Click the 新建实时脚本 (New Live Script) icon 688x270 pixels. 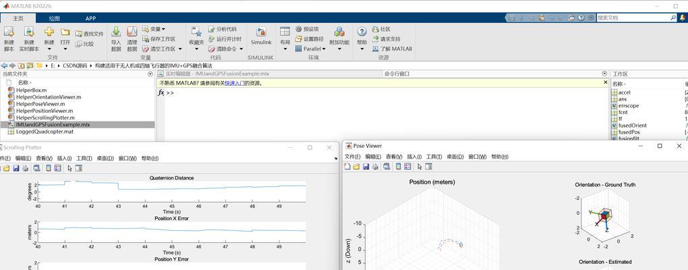point(29,32)
